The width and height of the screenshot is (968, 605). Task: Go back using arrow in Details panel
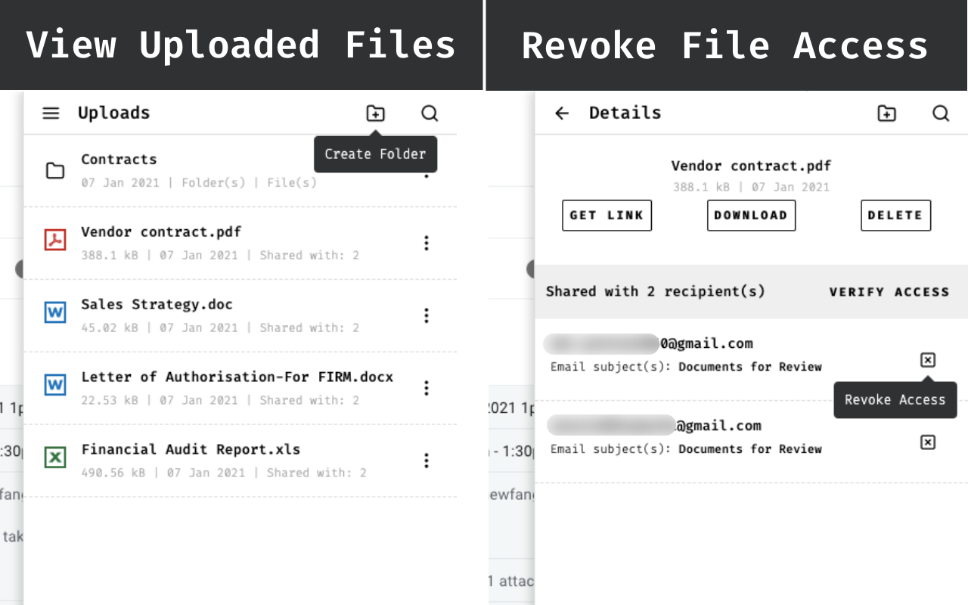tap(562, 113)
